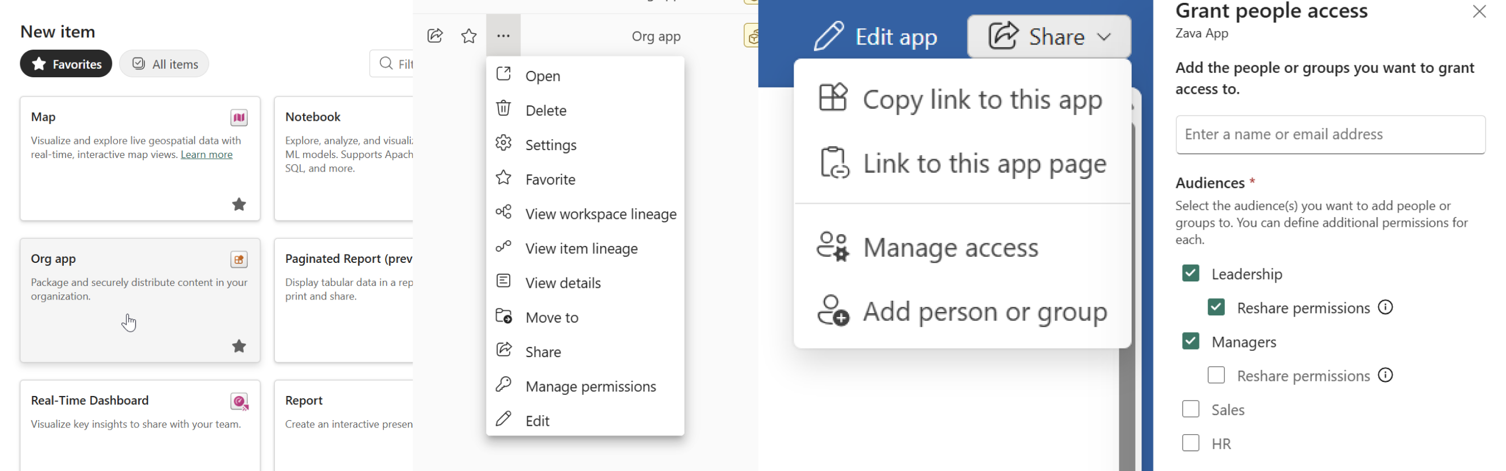Uncheck Reshare permissions under Leadership
Screen dimensions: 1506x471
click(1215, 307)
